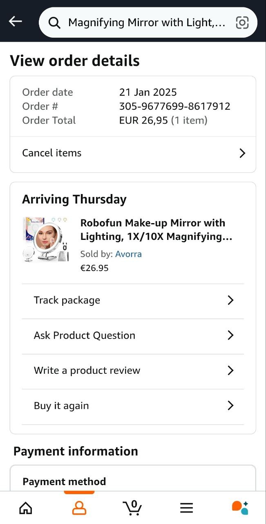Open the account profile tab icon
The height and width of the screenshot is (524, 266).
click(x=79, y=508)
